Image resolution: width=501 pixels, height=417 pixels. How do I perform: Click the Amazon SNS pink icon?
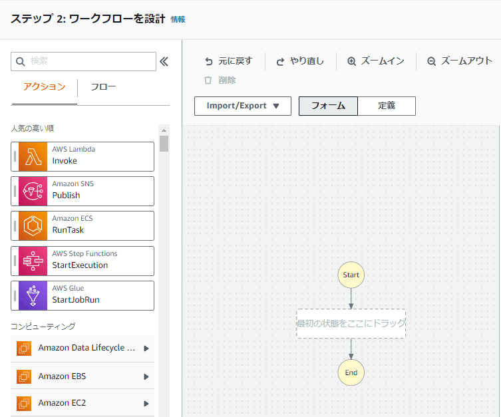(x=33, y=192)
